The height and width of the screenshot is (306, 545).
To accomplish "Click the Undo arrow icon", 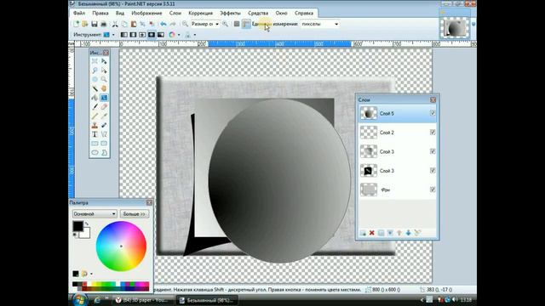I will 163,24.
